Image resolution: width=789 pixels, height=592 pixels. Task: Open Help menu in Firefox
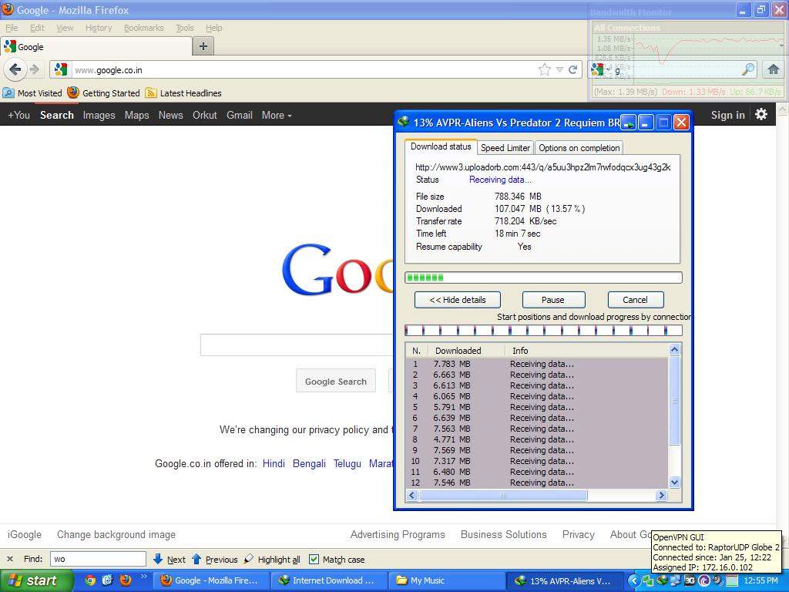(x=214, y=28)
